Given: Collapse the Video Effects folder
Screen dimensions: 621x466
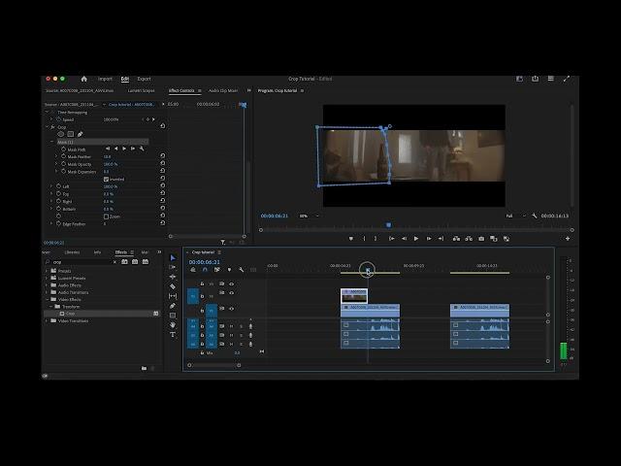Looking at the screenshot, I should pyautogui.click(x=47, y=300).
